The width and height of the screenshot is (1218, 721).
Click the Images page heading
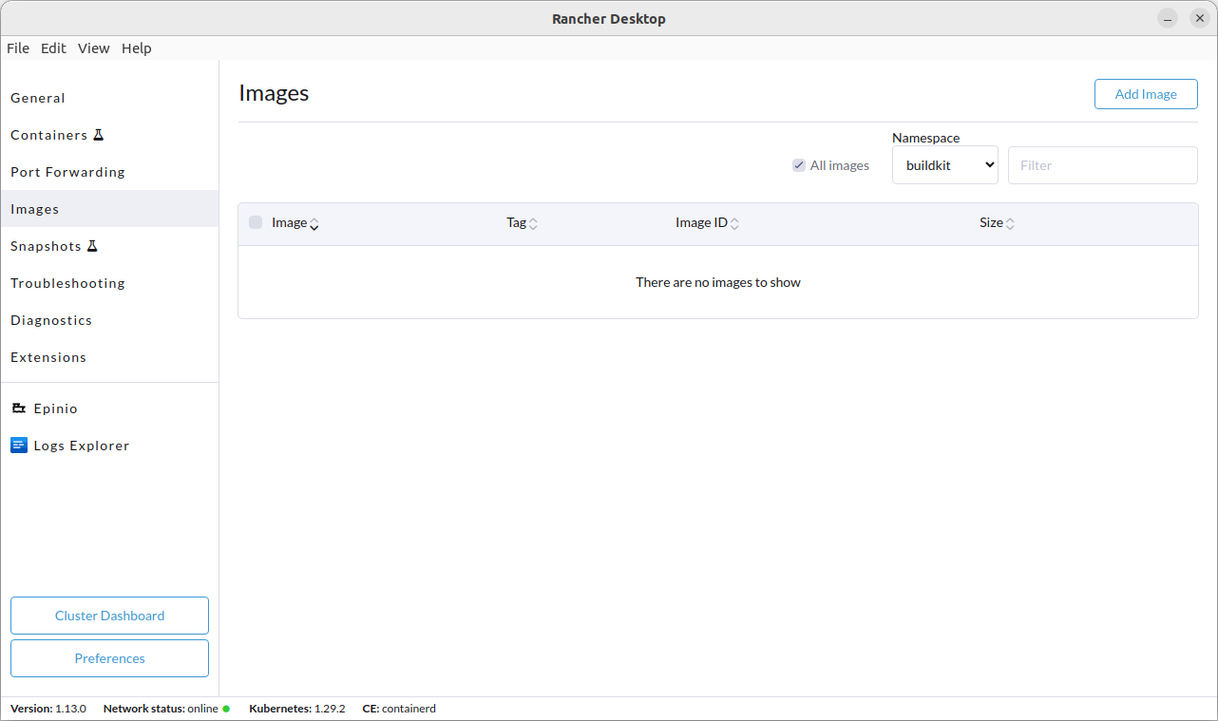point(274,93)
